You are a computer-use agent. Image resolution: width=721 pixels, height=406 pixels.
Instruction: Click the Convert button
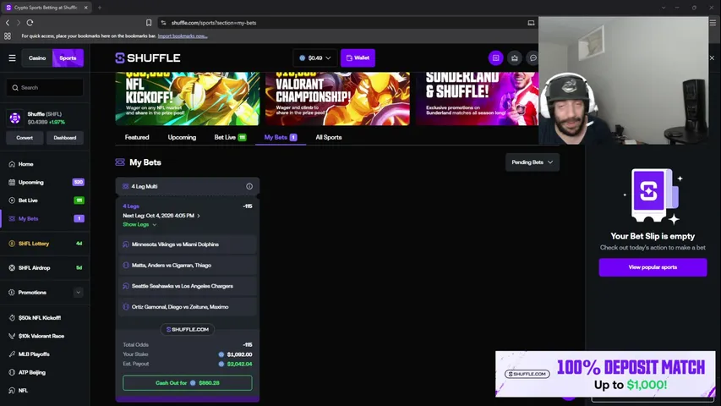pyautogui.click(x=25, y=138)
